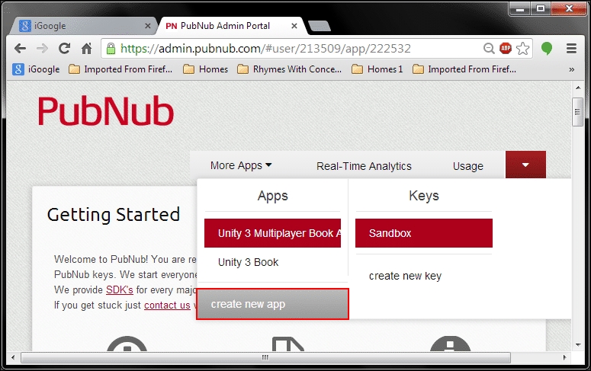The height and width of the screenshot is (371, 591).
Task: Open the iGoogle bookmark
Action: pyautogui.click(x=36, y=69)
